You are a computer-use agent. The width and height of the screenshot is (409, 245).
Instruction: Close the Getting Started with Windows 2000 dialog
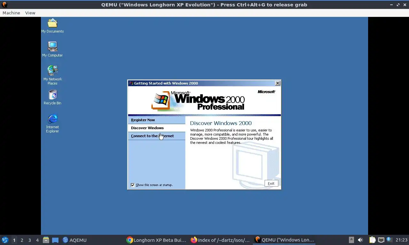coord(278,83)
